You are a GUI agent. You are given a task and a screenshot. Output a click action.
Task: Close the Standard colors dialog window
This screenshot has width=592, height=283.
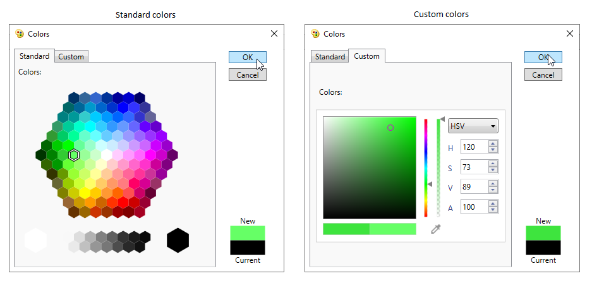click(274, 33)
